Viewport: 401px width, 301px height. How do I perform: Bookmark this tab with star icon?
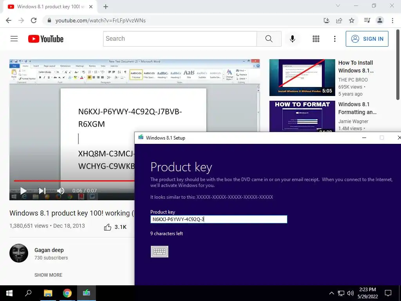point(352,20)
